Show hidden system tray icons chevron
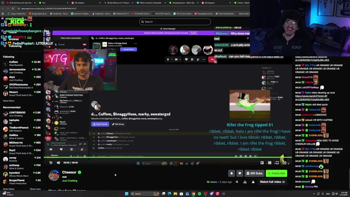350x197 pixels. (x=314, y=194)
